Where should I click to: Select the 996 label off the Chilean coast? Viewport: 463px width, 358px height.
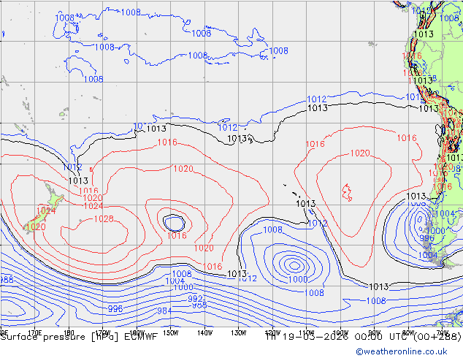pos(427,238)
